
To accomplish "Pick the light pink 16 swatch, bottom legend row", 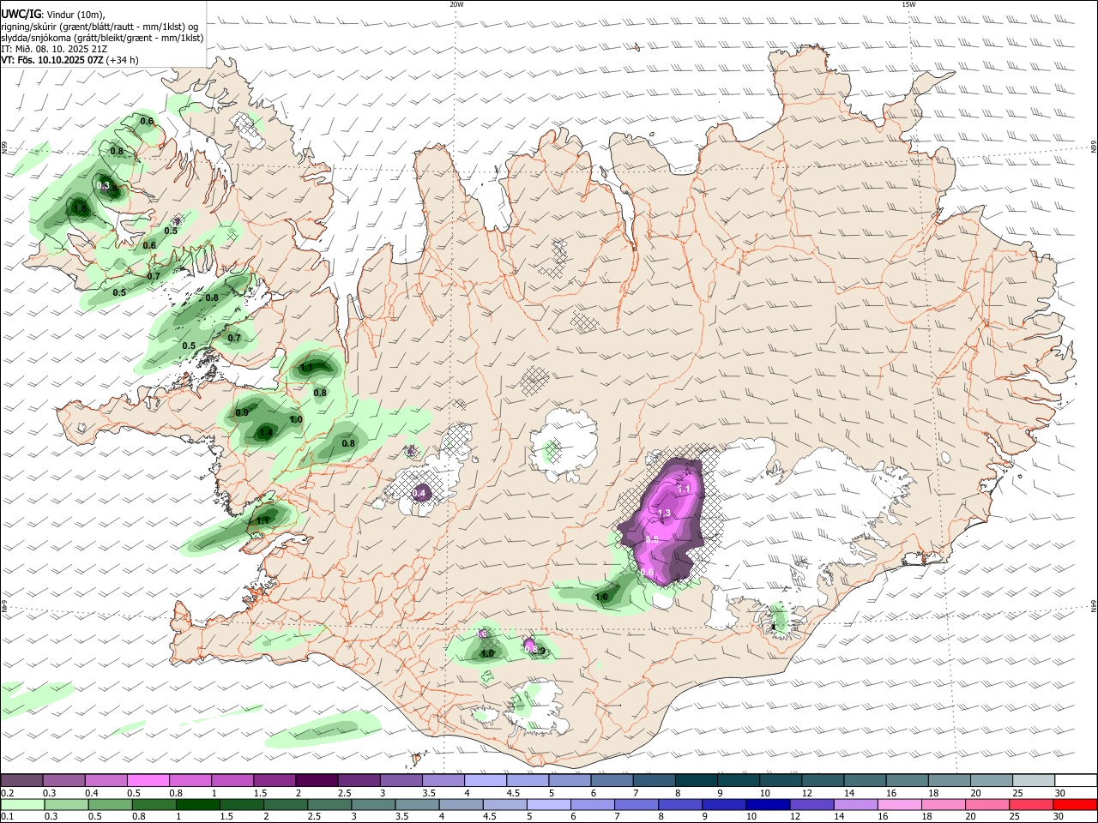I will [x=900, y=804].
